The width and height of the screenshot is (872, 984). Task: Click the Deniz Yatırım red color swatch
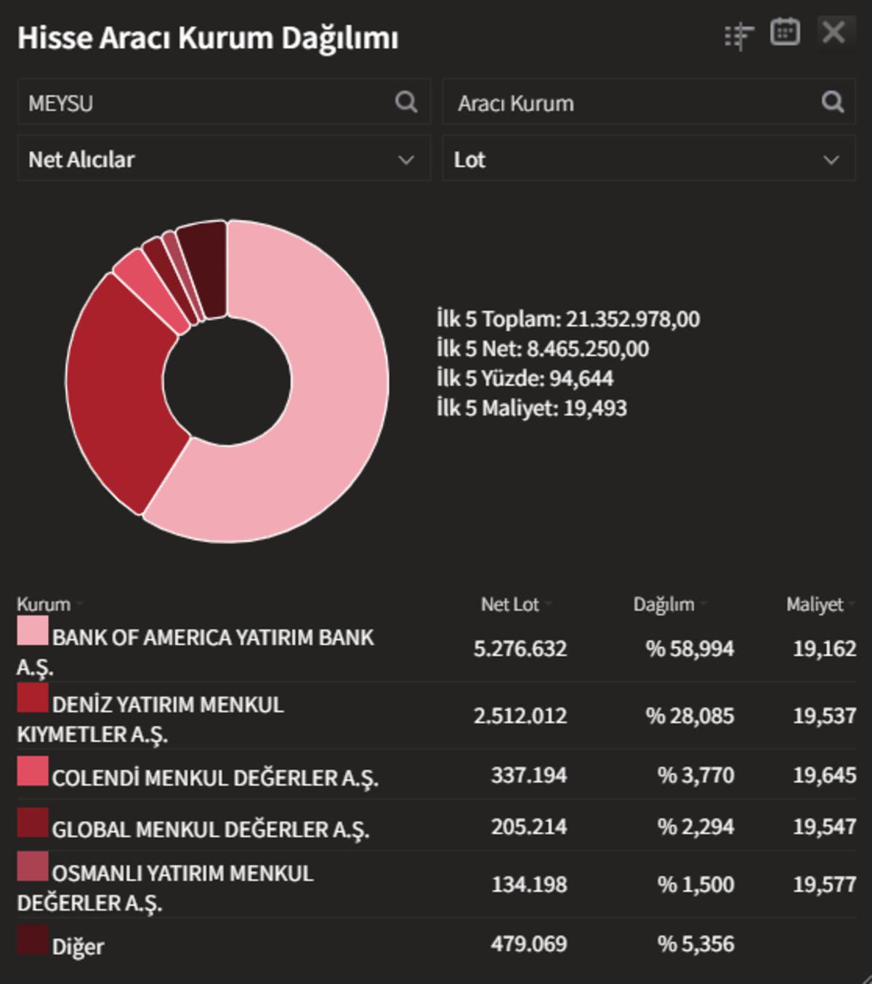pos(33,698)
